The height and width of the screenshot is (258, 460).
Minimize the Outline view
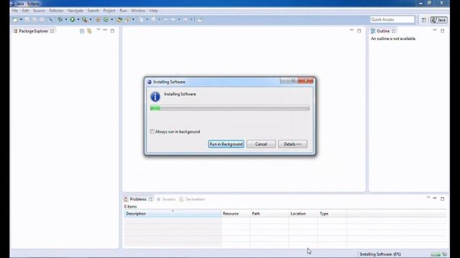[435, 30]
